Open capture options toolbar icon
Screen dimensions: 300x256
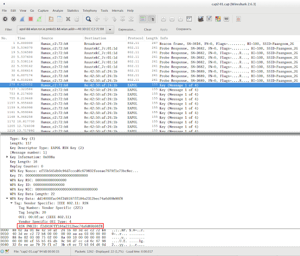[x=14, y=19]
